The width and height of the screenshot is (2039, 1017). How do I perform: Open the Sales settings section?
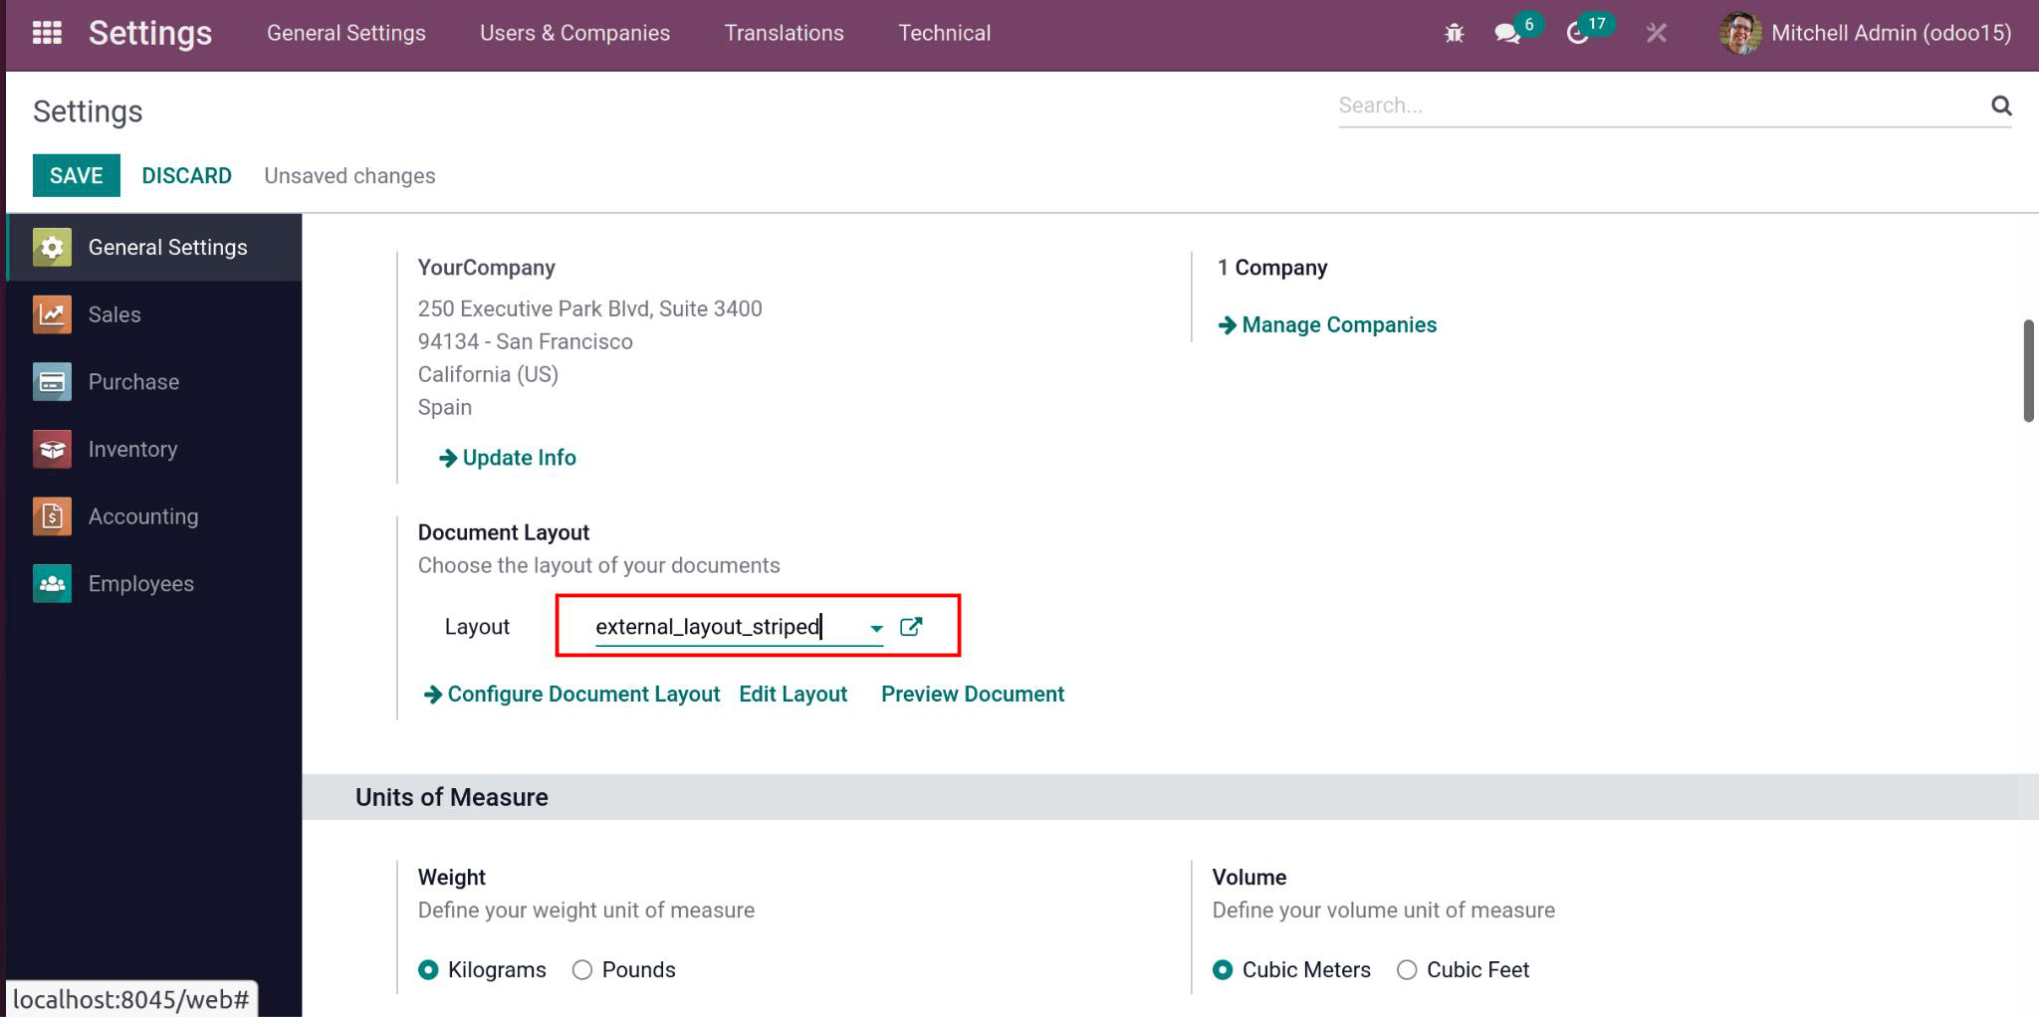pyautogui.click(x=114, y=315)
